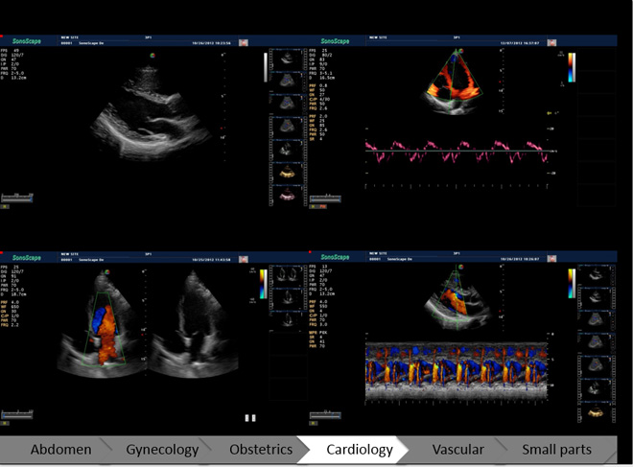
Task: Click the header icon right of grayscale panel's date
Action: 244,42
